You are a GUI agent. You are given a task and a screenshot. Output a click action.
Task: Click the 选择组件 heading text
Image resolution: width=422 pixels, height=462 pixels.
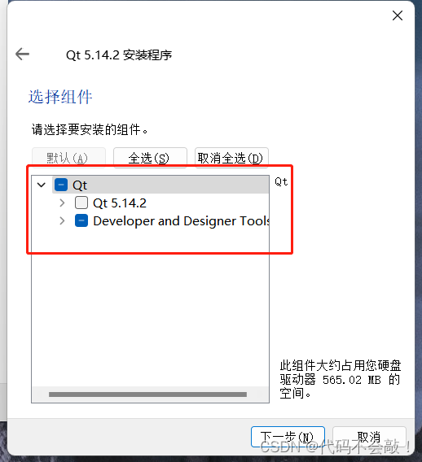(x=60, y=97)
